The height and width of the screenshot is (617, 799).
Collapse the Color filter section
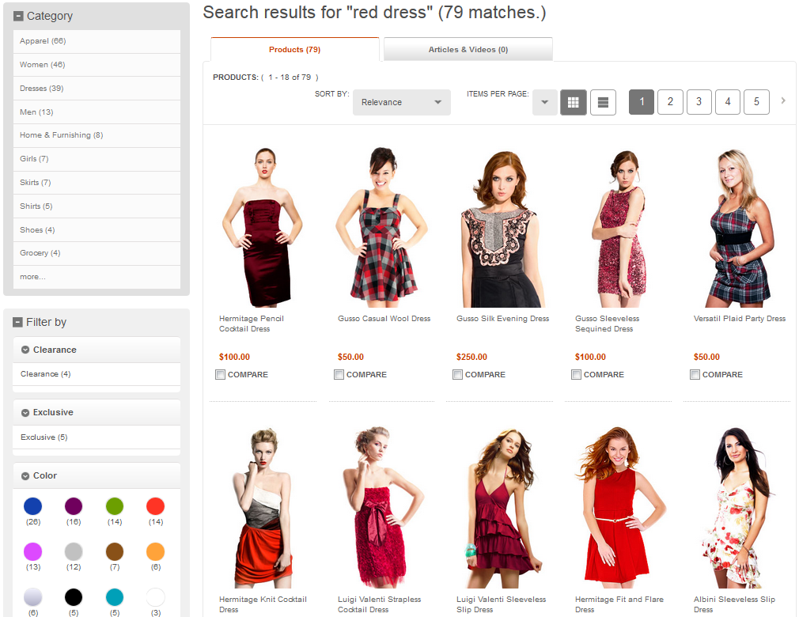pos(25,476)
